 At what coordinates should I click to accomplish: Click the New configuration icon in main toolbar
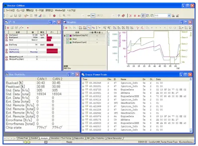tap(7, 16)
